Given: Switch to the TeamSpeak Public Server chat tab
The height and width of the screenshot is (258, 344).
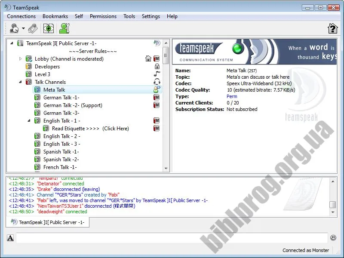Looking at the screenshot, I should pyautogui.click(x=48, y=222).
